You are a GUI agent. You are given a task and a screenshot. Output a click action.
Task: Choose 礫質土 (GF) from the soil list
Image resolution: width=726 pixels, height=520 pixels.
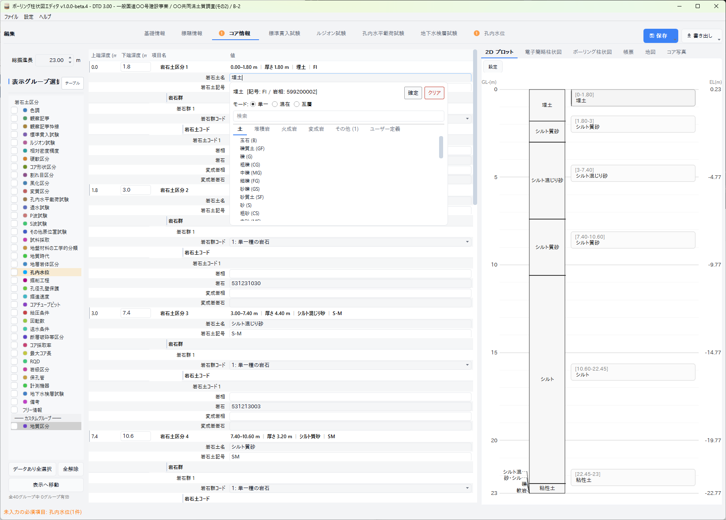click(x=252, y=149)
